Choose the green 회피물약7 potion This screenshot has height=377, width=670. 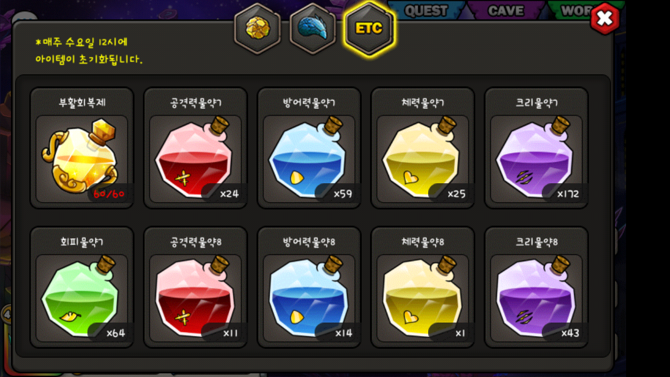click(x=82, y=287)
